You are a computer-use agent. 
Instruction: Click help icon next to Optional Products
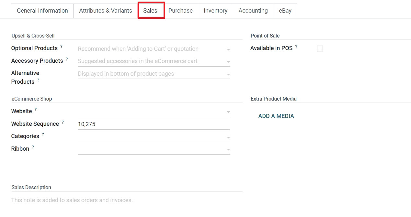click(61, 47)
